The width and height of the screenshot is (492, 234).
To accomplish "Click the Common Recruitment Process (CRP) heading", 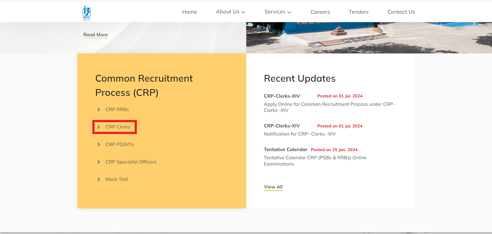I will [x=144, y=86].
